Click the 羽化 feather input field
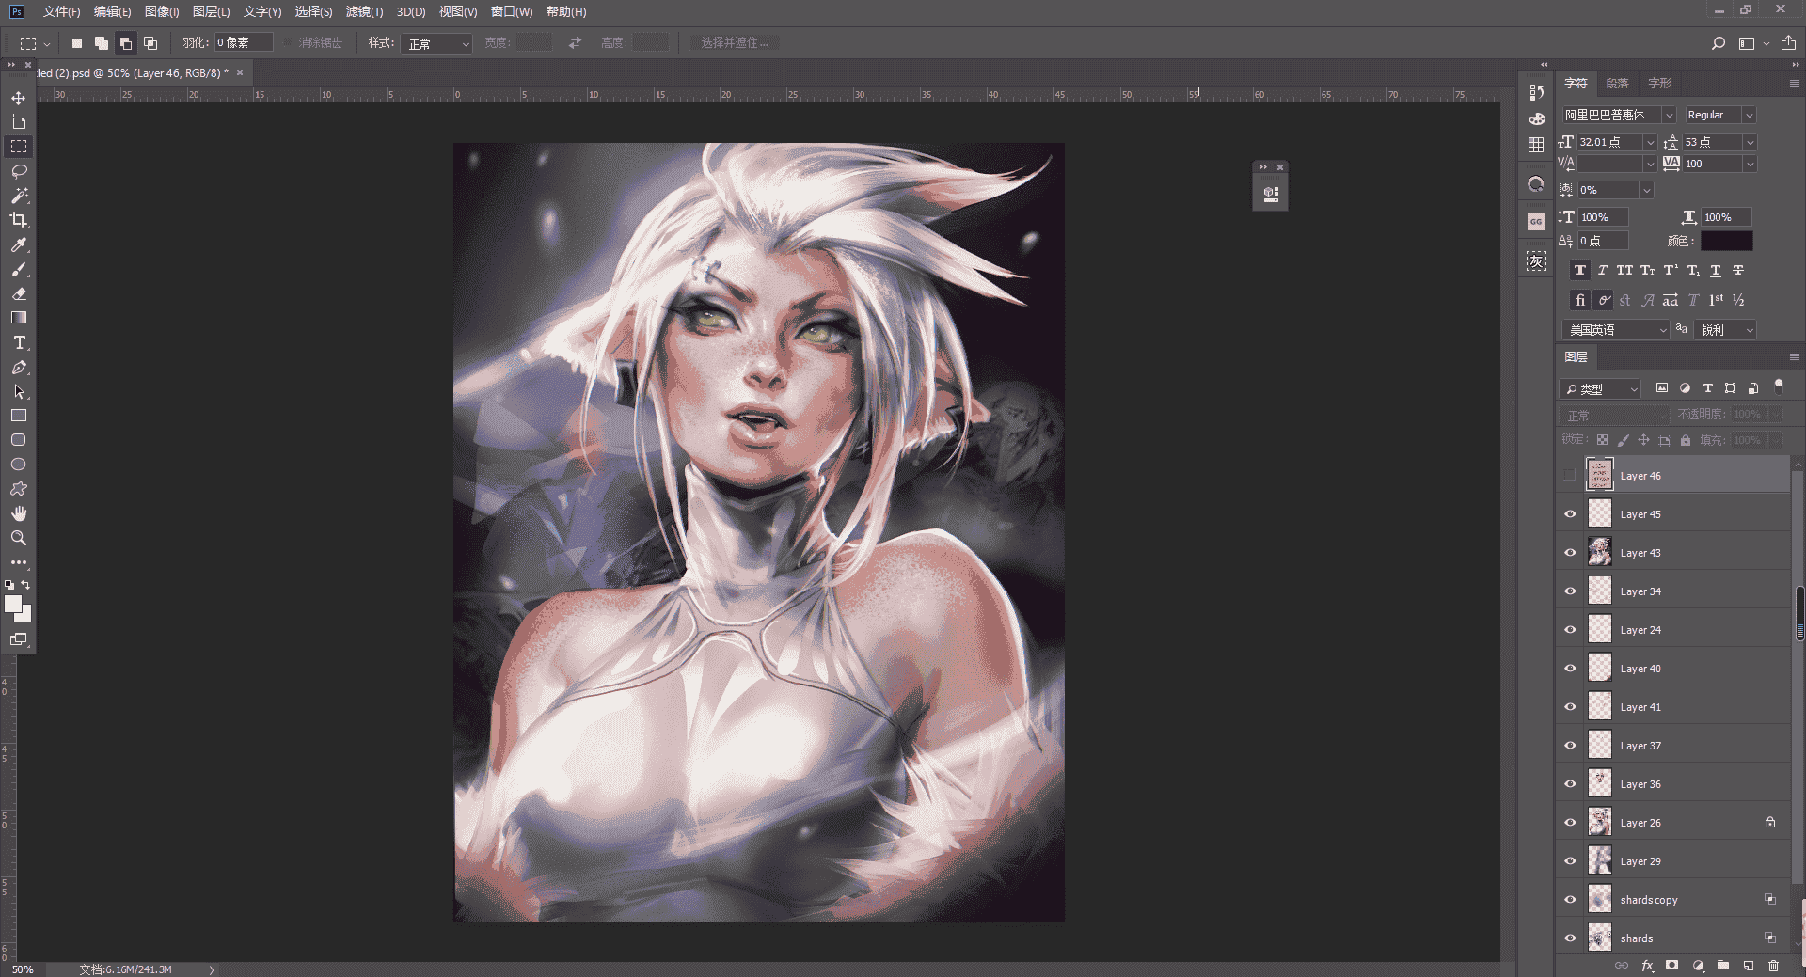This screenshot has width=1806, height=977. [243, 43]
